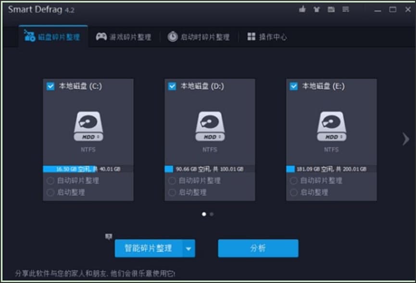Screen dimensions: 416x283
Task: Click NTFS label under C: drive
Action: pos(88,150)
